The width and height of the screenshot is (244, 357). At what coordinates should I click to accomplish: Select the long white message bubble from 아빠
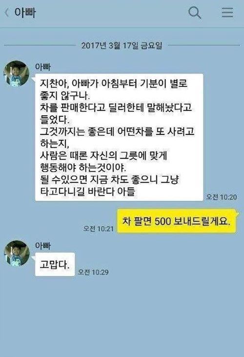119,137
